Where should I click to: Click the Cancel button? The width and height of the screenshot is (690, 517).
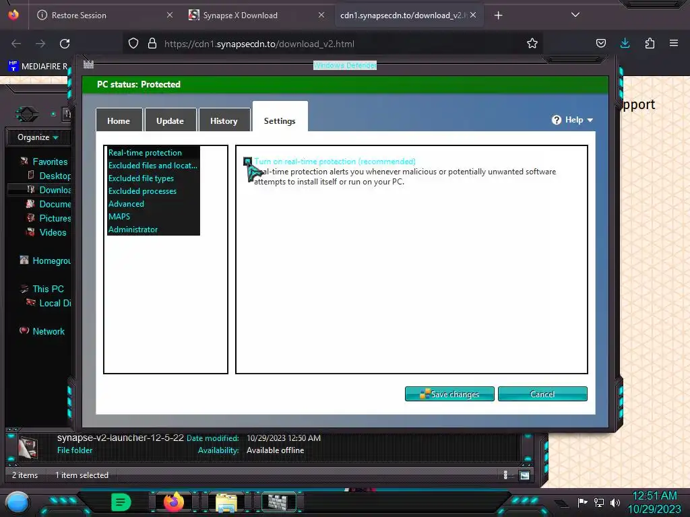click(542, 394)
